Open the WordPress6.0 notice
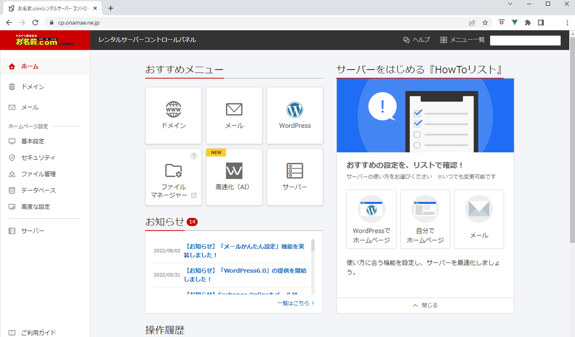 tap(245, 275)
